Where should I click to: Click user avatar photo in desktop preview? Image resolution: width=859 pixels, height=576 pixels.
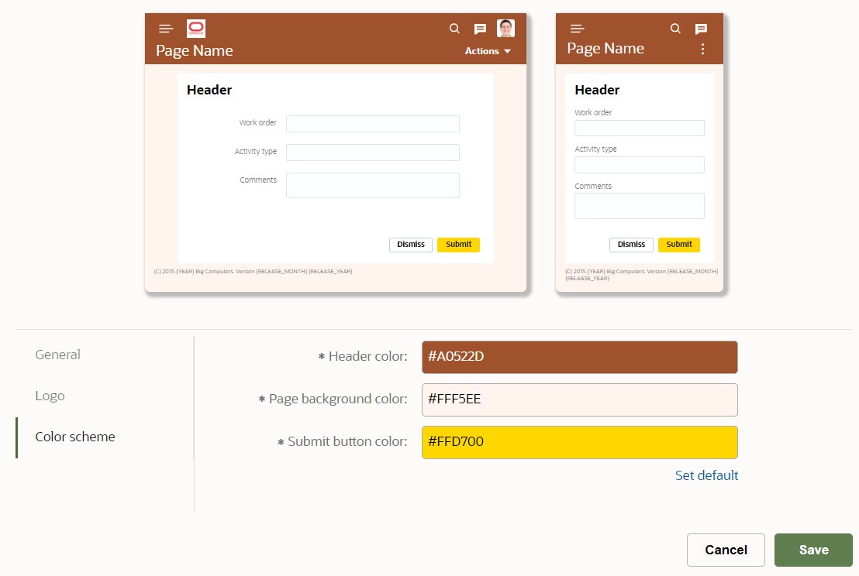[x=505, y=29]
